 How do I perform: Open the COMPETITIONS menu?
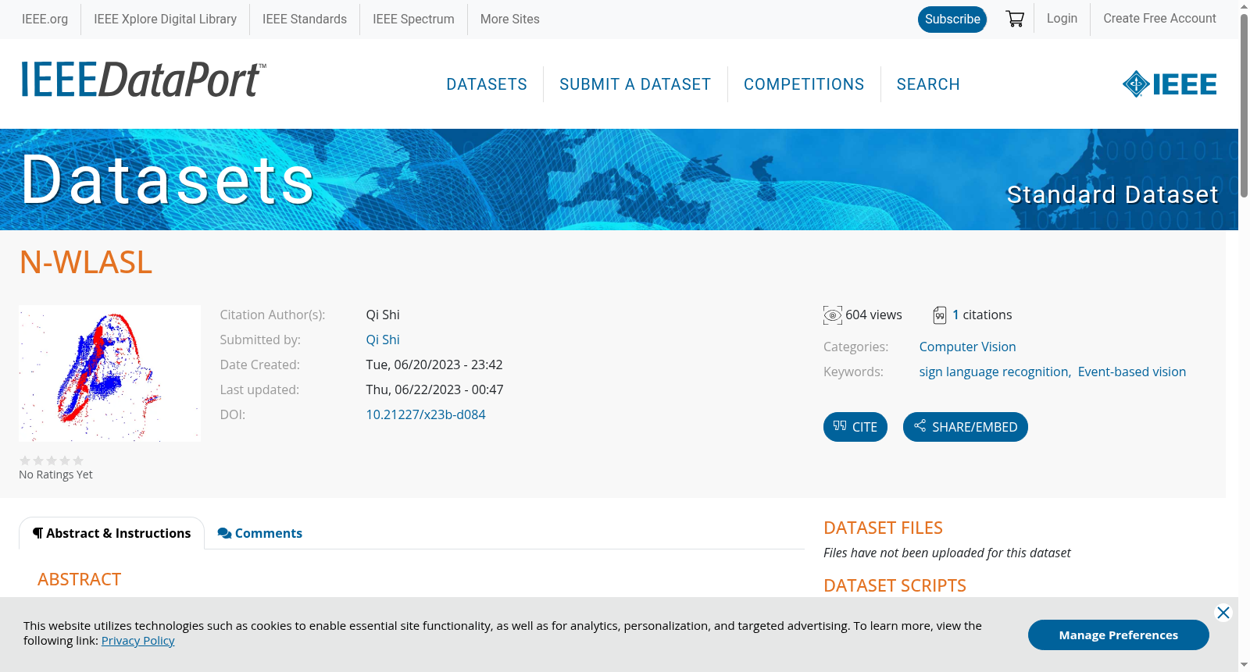point(804,84)
